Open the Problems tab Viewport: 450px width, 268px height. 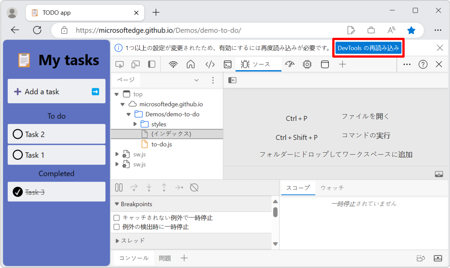pos(164,258)
